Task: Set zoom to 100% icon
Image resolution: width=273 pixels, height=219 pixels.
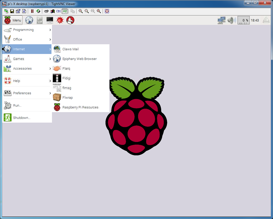Action: [93, 11]
